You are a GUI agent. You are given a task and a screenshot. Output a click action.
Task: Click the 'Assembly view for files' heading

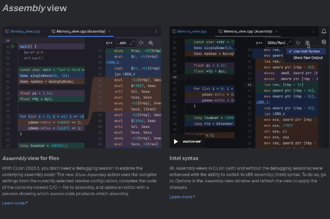(x=31, y=158)
